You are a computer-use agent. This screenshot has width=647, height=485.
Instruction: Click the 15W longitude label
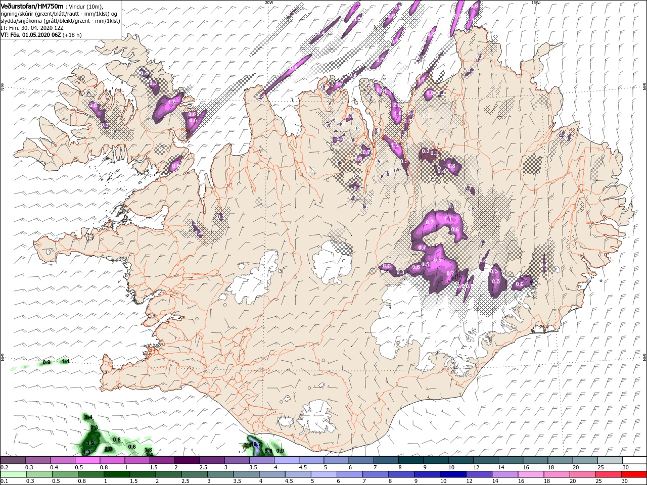535,2
